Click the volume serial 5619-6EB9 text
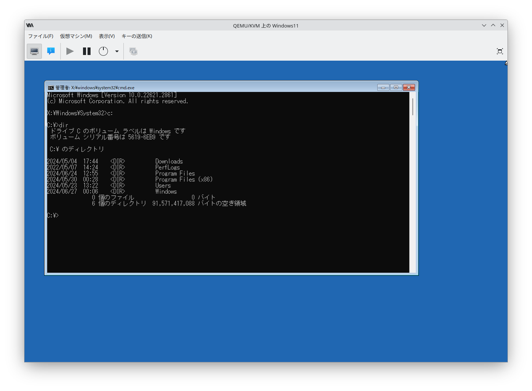The height and width of the screenshot is (391, 532). (141, 137)
